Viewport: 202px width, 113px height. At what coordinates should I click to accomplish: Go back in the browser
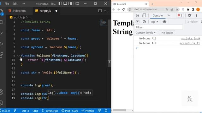pyautogui.click(x=114, y=9)
